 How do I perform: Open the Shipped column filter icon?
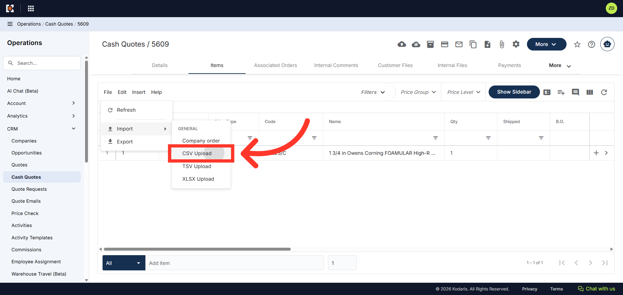(541, 138)
